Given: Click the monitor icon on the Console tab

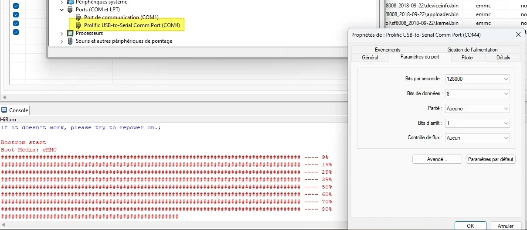Looking at the screenshot, I should tap(4, 110).
